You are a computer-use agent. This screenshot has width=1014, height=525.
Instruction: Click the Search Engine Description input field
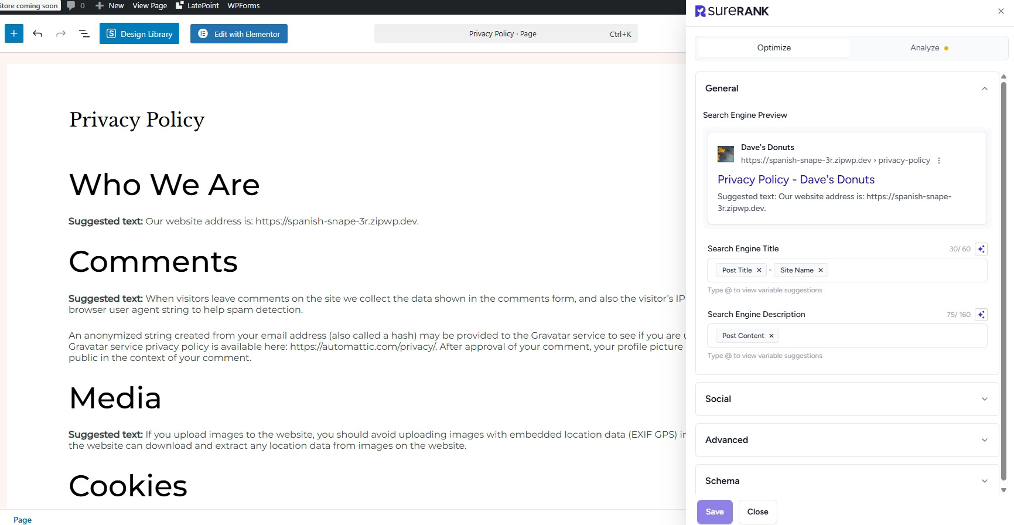point(879,336)
